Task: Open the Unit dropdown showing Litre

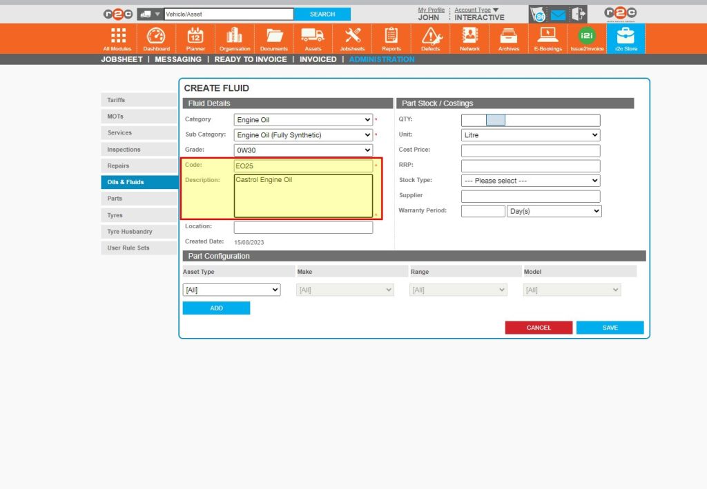Action: pos(530,135)
